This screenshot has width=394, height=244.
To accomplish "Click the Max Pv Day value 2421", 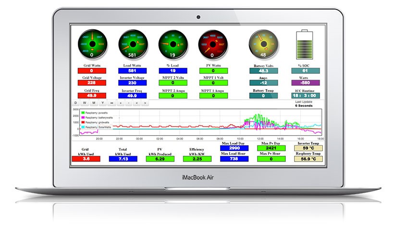I will coord(271,148).
